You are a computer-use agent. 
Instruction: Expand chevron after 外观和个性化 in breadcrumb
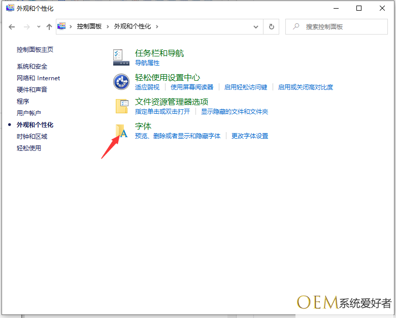tap(157, 26)
